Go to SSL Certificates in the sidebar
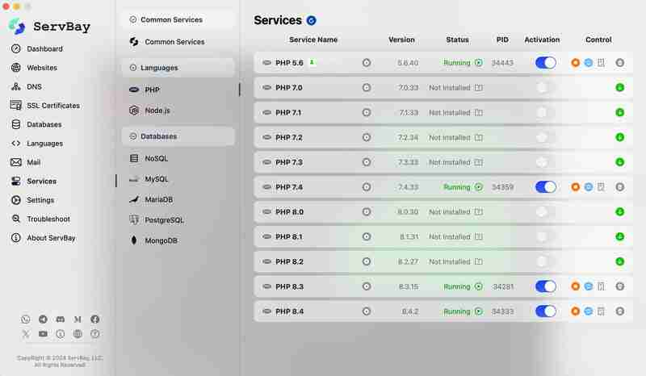This screenshot has width=646, height=376. pos(52,106)
